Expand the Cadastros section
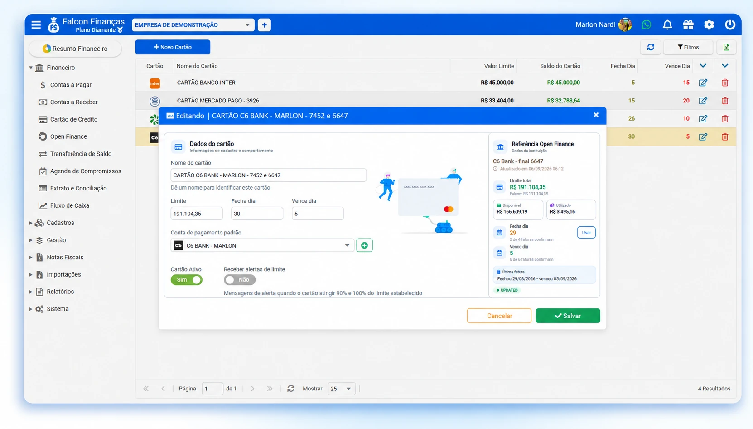This screenshot has height=429, width=753. coord(31,223)
